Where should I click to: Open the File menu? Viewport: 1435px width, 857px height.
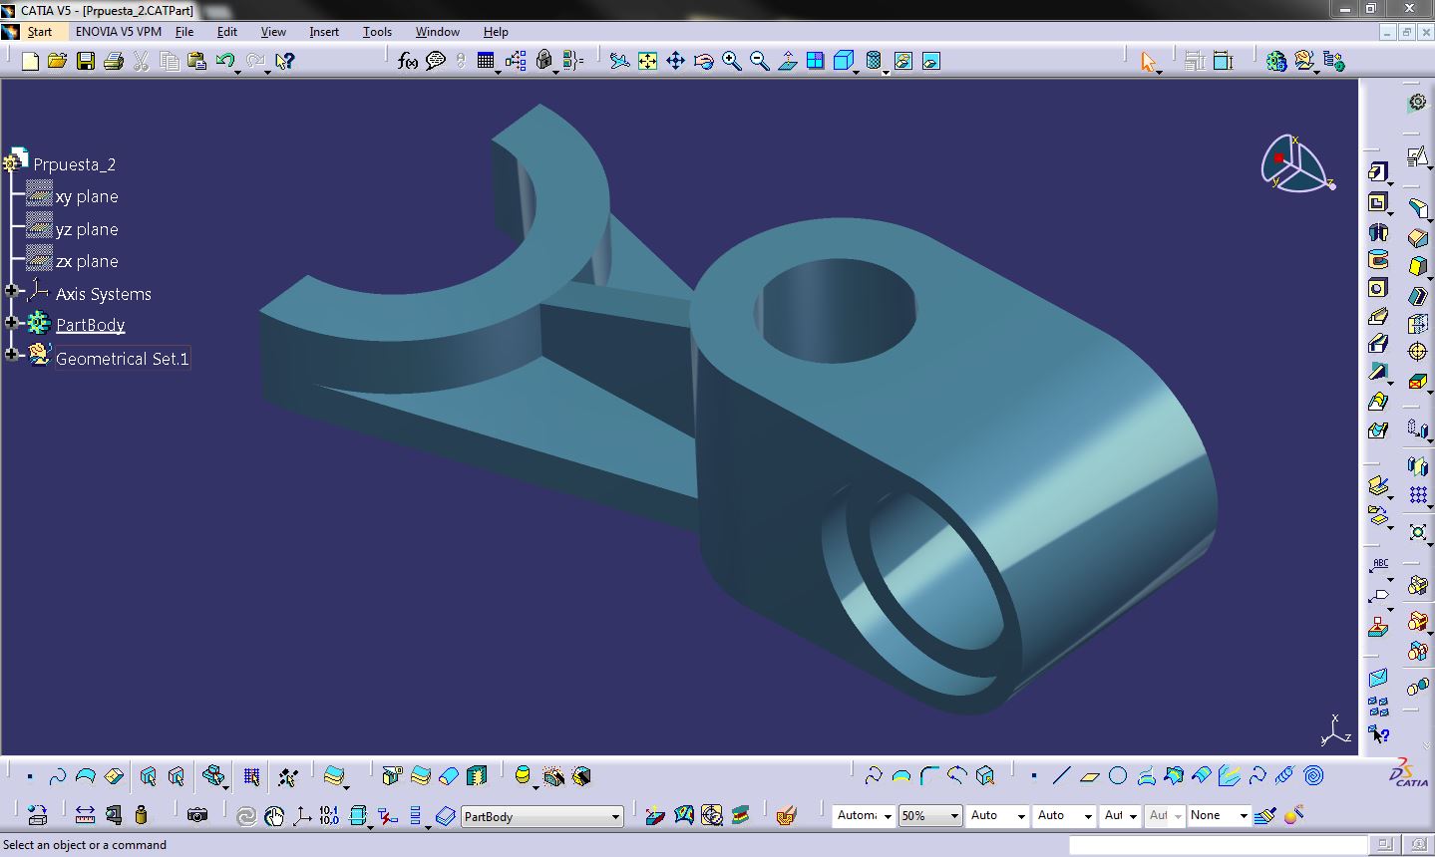[184, 32]
